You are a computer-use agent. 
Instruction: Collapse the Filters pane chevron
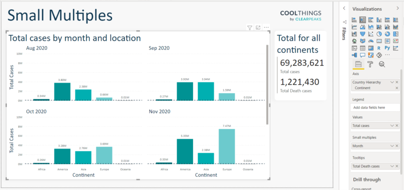click(344, 9)
